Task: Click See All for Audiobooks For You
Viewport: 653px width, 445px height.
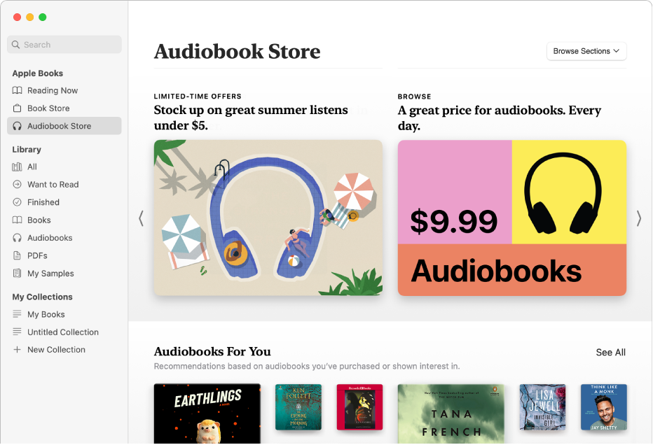Action: coord(610,353)
